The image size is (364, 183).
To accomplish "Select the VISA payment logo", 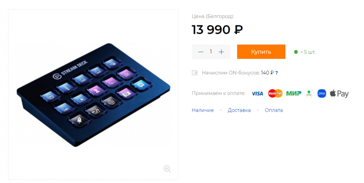I will coord(257,93).
